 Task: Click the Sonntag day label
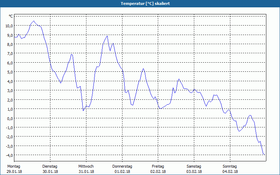coord(230,167)
